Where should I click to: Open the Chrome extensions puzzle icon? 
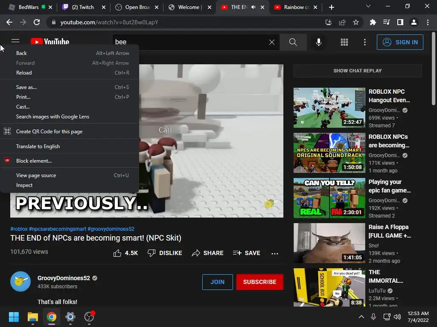[373, 22]
